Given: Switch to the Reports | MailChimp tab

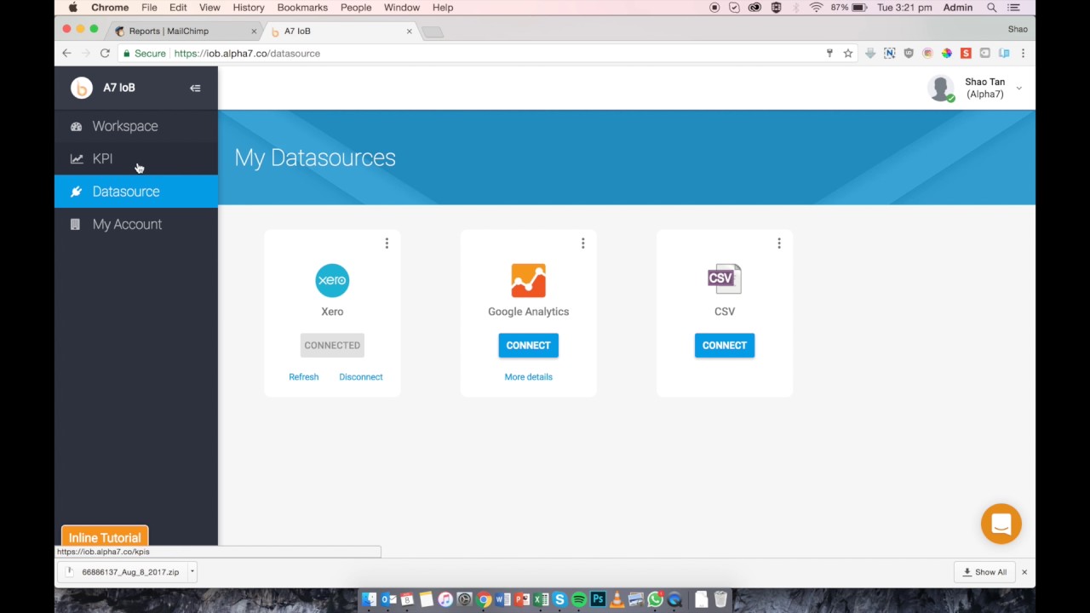Looking at the screenshot, I should (185, 32).
